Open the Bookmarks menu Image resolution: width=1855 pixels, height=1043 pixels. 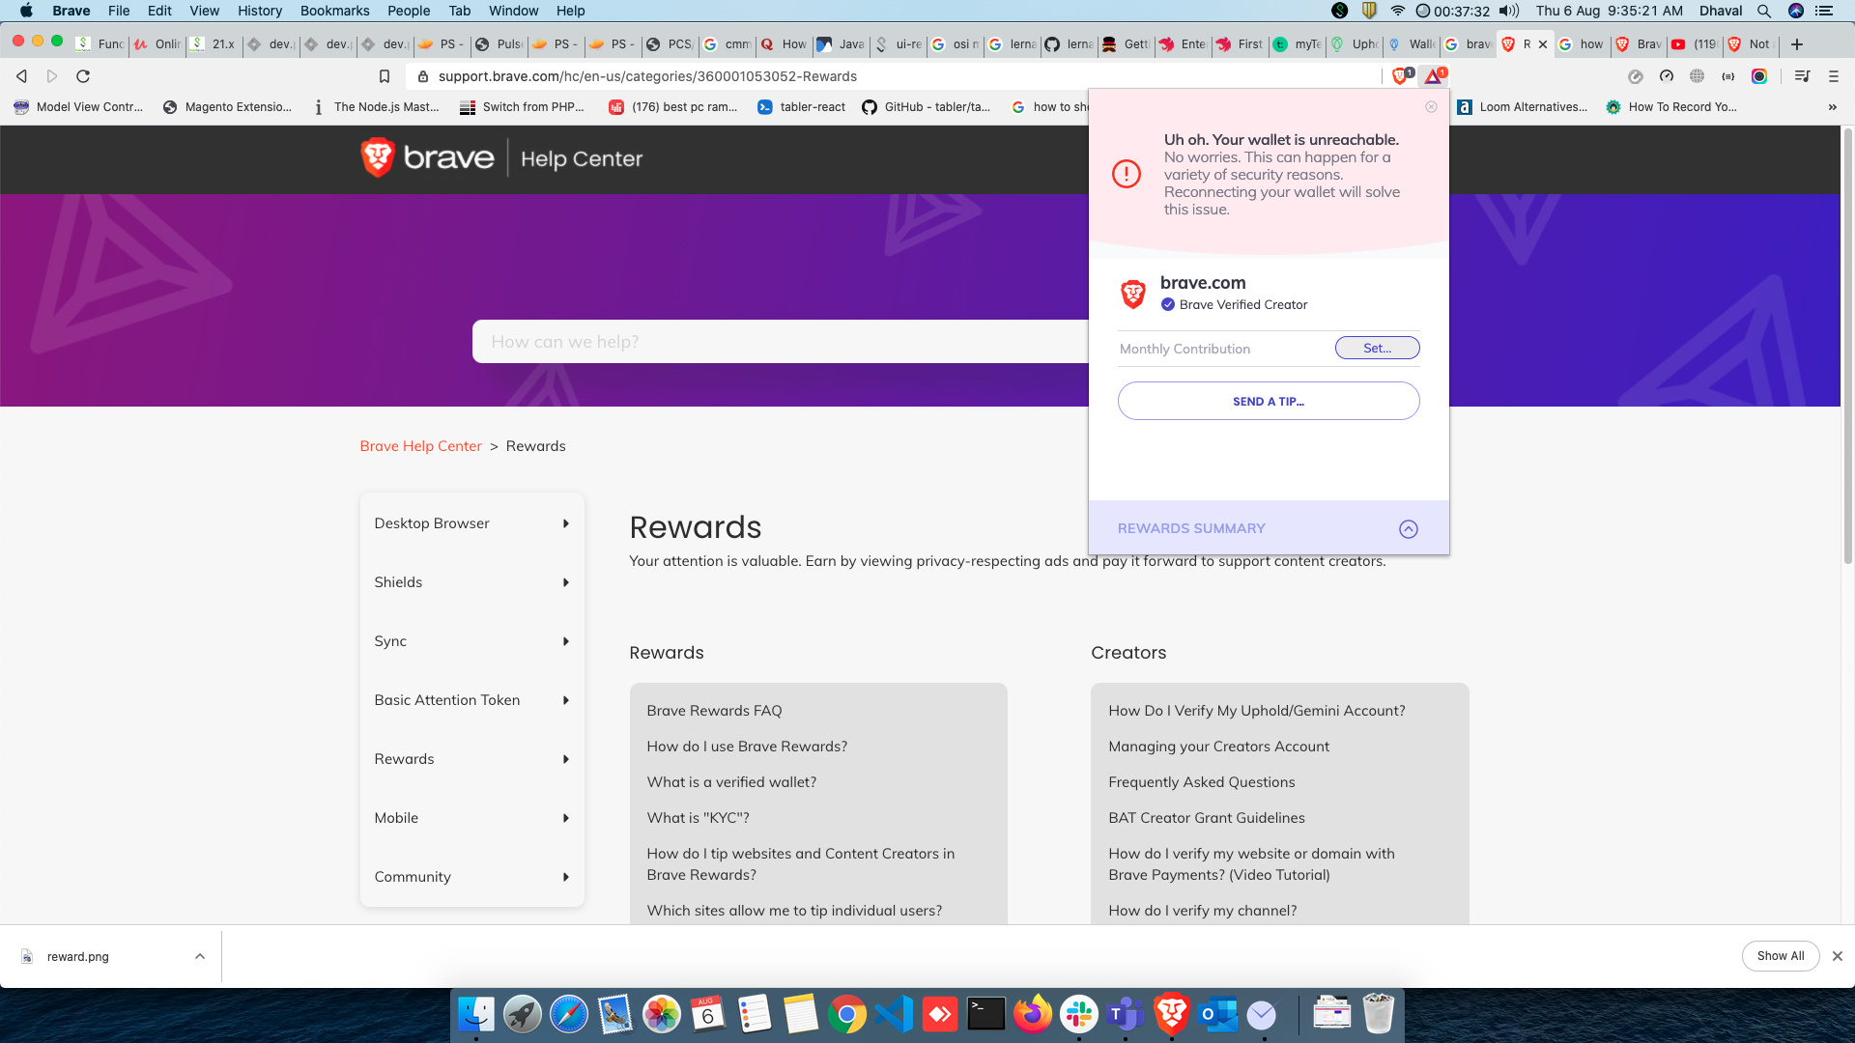pyautogui.click(x=334, y=11)
